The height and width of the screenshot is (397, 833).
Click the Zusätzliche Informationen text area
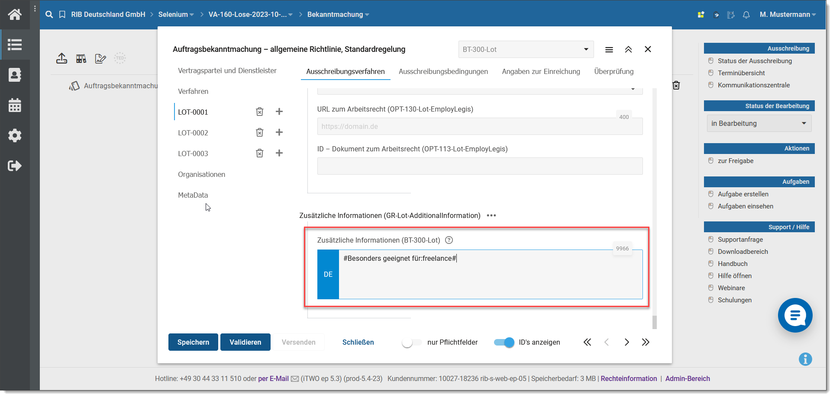(x=491, y=274)
